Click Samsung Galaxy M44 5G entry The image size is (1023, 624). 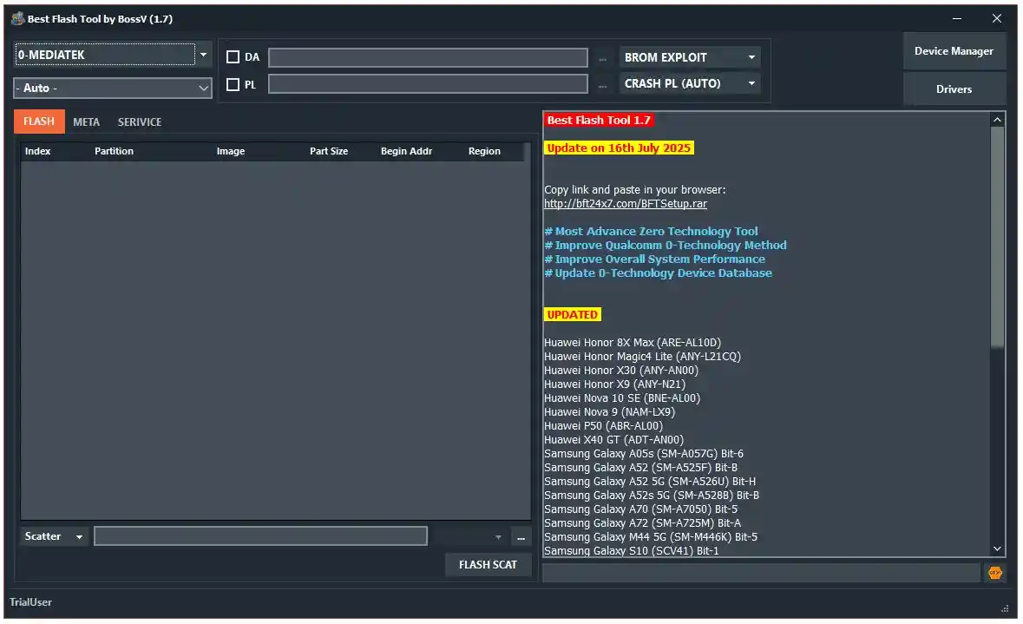coord(651,537)
